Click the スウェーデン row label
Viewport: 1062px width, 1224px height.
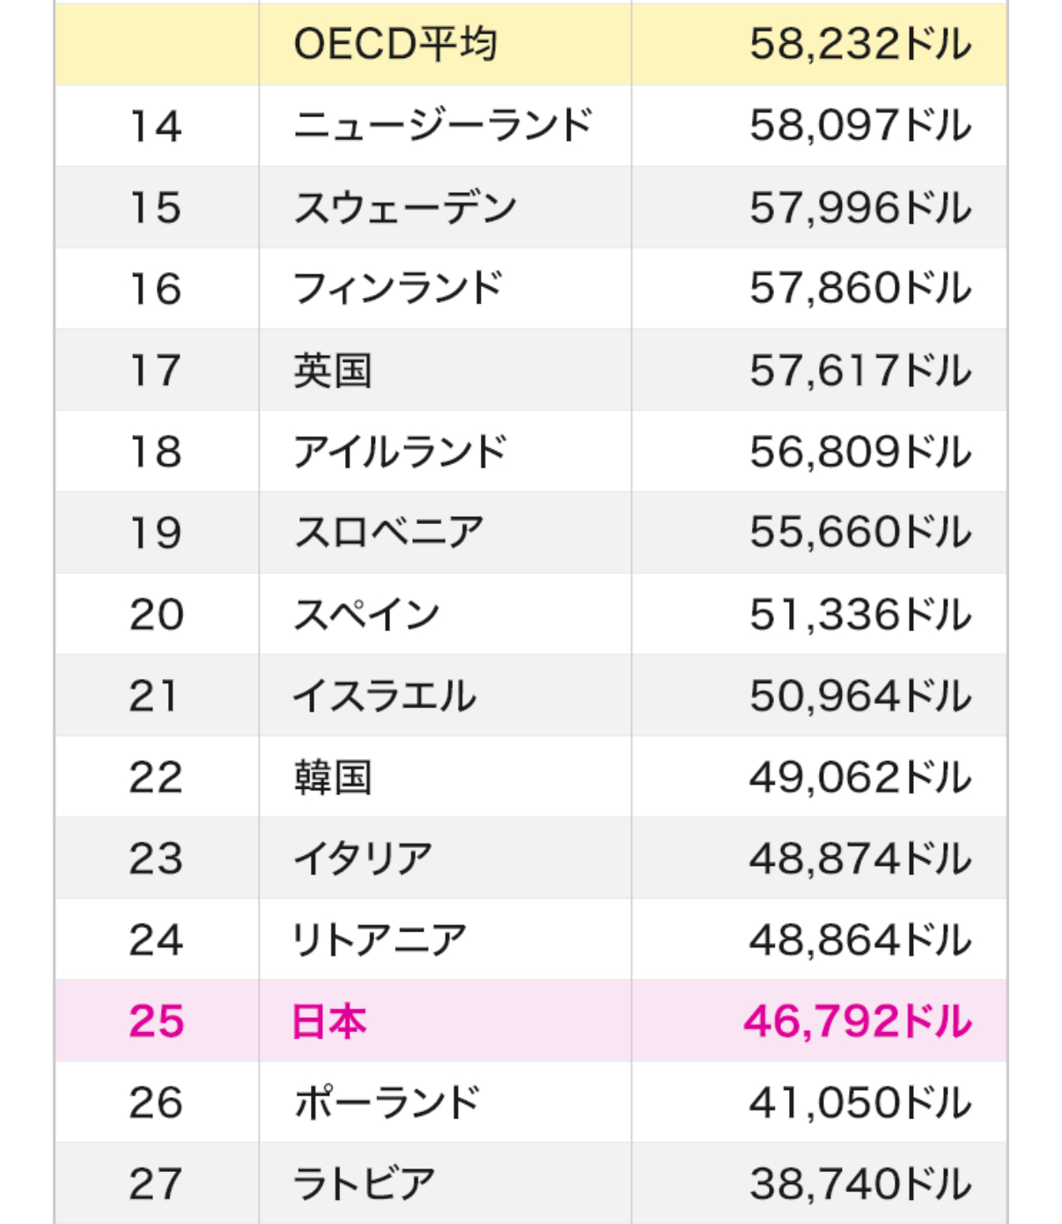tap(405, 208)
